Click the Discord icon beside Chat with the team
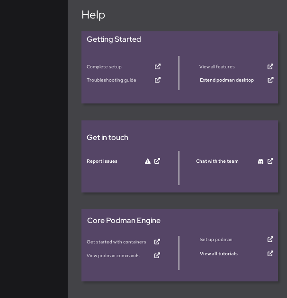This screenshot has width=287, height=298. coord(260,161)
